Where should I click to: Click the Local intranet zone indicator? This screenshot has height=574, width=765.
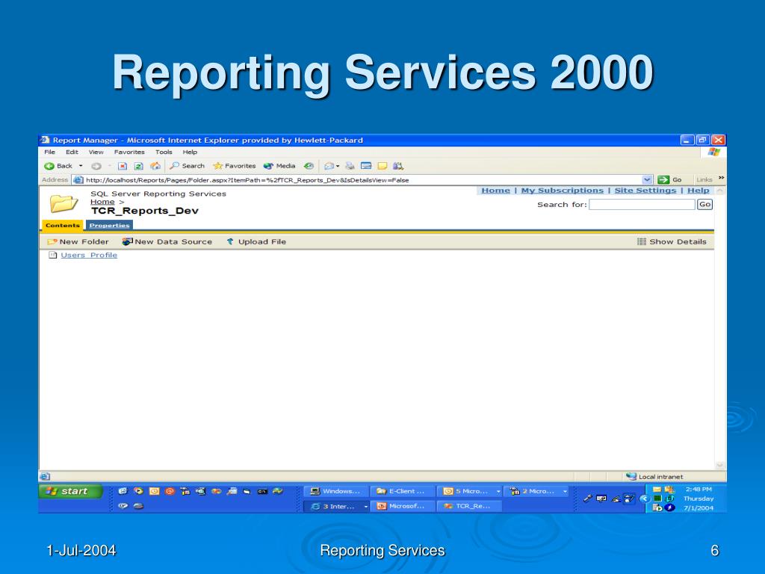654,476
